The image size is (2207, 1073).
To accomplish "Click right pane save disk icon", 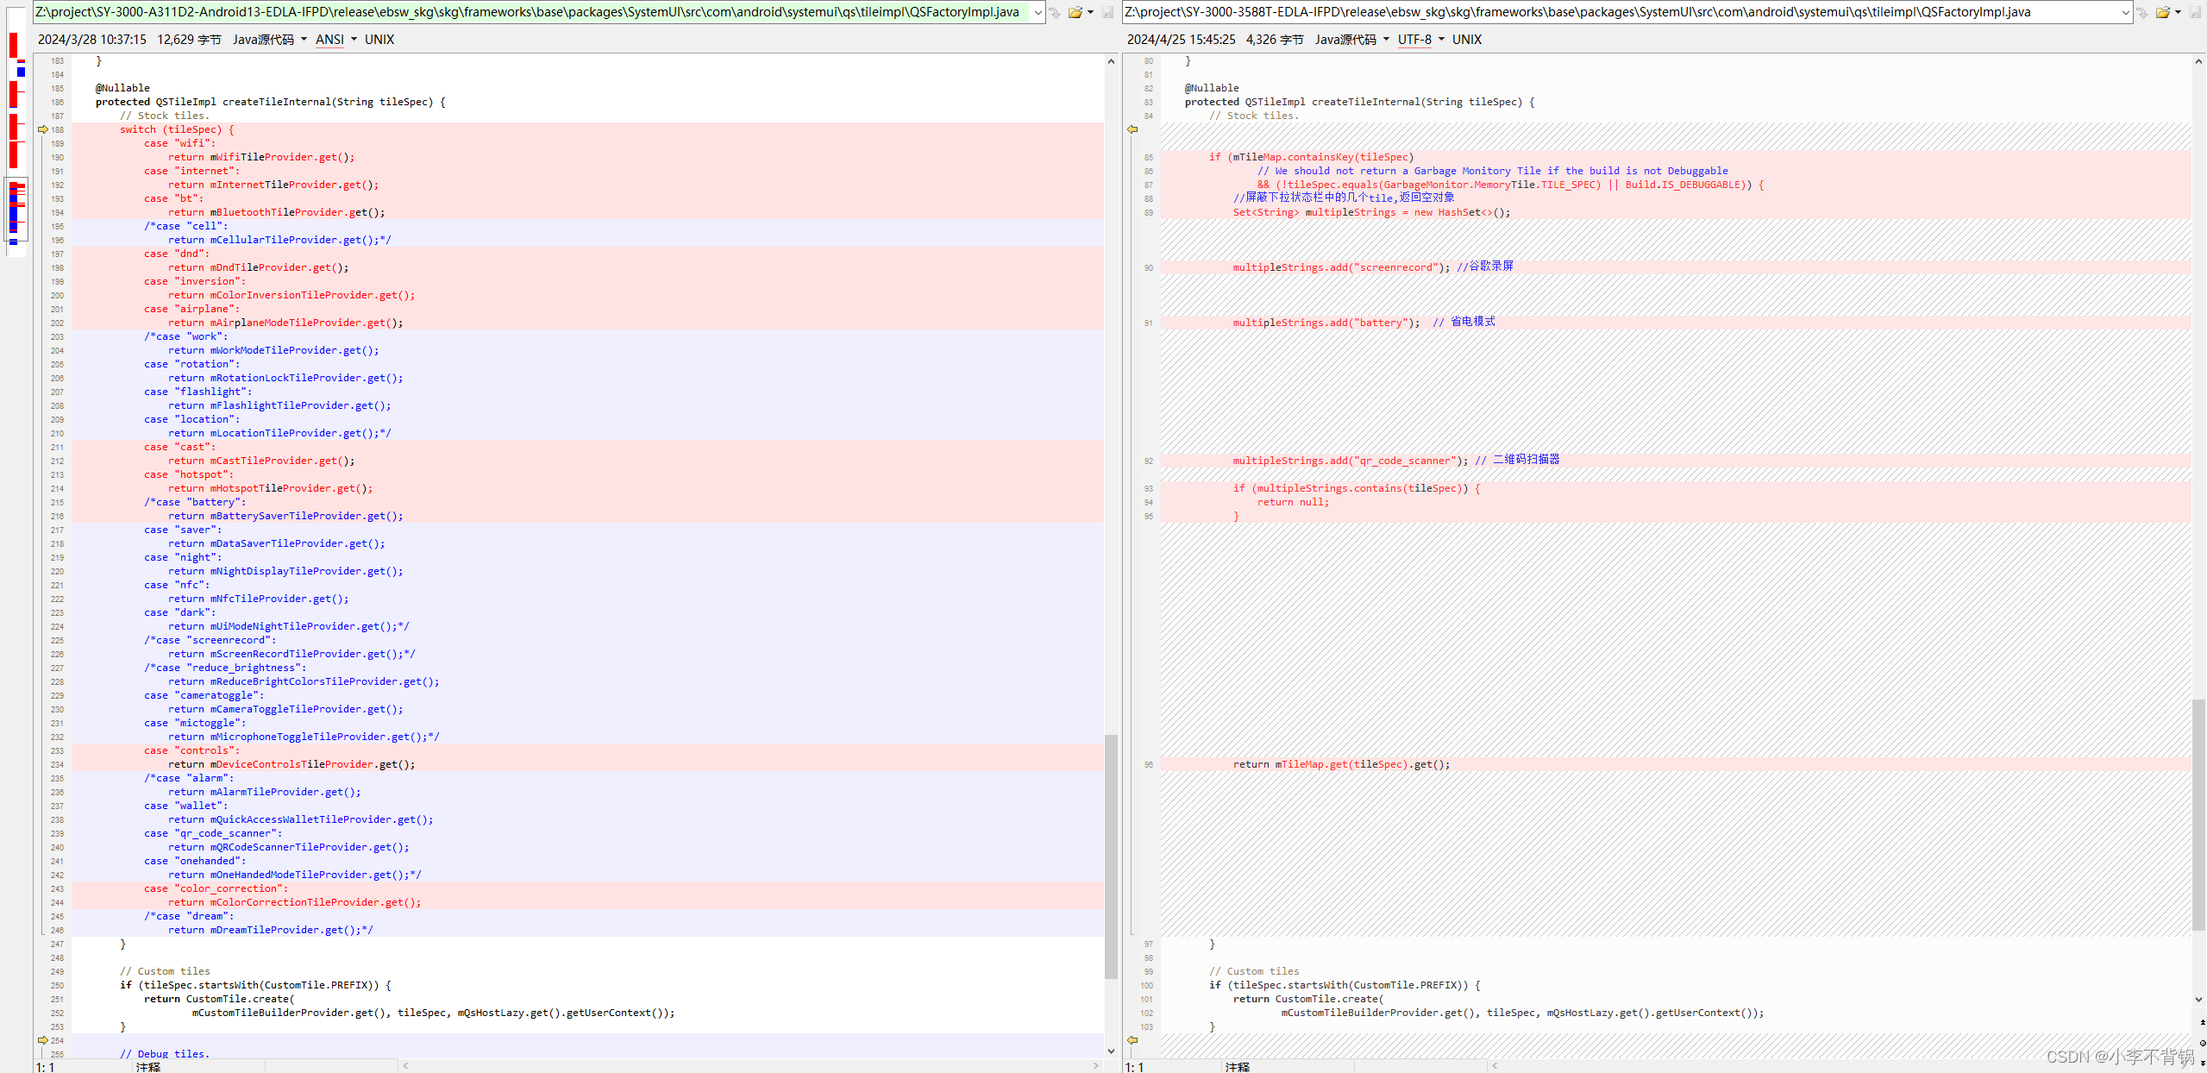I will pos(2195,12).
